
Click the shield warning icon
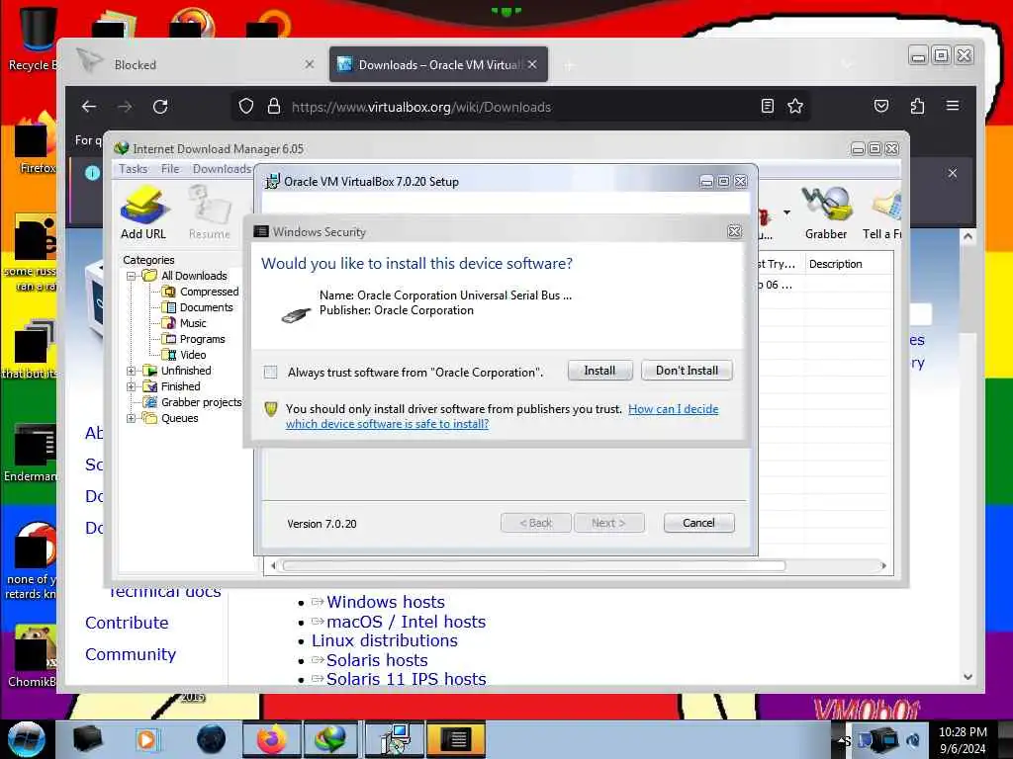[271, 409]
